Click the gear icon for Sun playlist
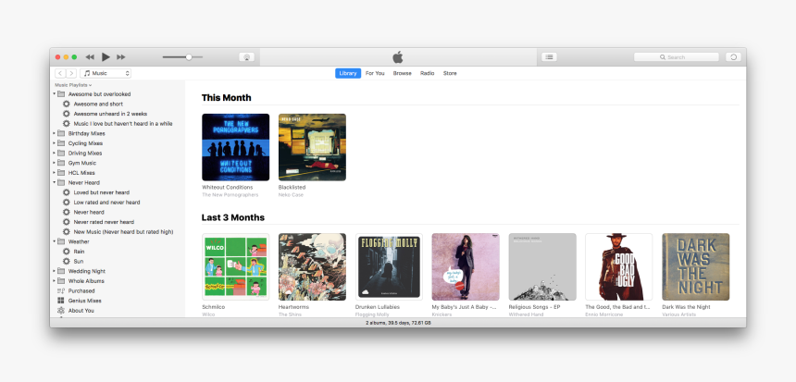 click(x=66, y=261)
